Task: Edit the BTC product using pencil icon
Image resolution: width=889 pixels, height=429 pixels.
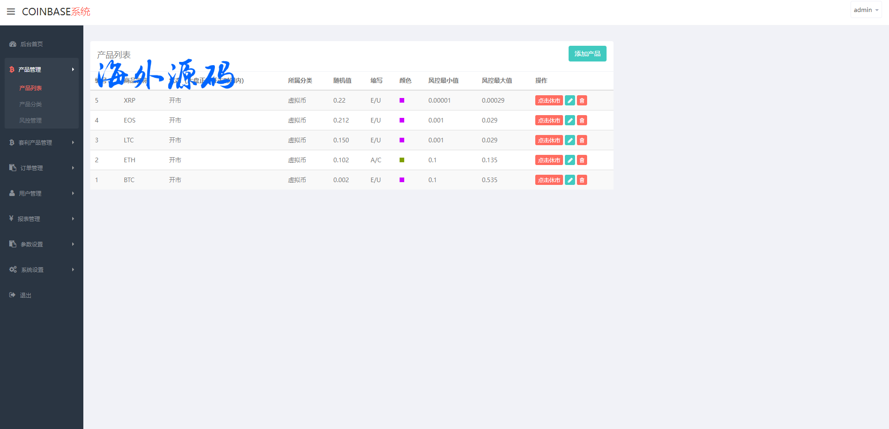Action: click(x=570, y=180)
